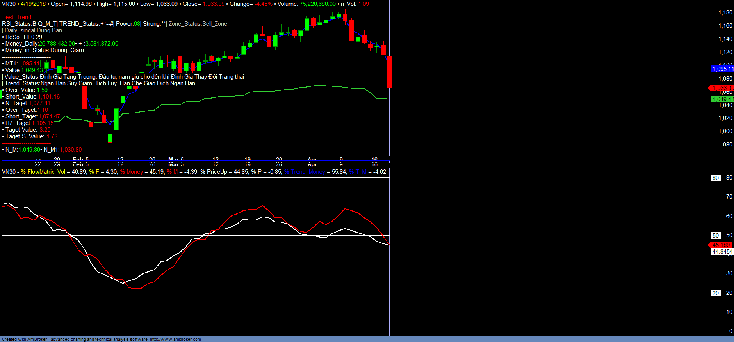Viewport: 734px width, 342px height.
Task: Click the red 1,066.09 close price marker
Action: coord(722,88)
